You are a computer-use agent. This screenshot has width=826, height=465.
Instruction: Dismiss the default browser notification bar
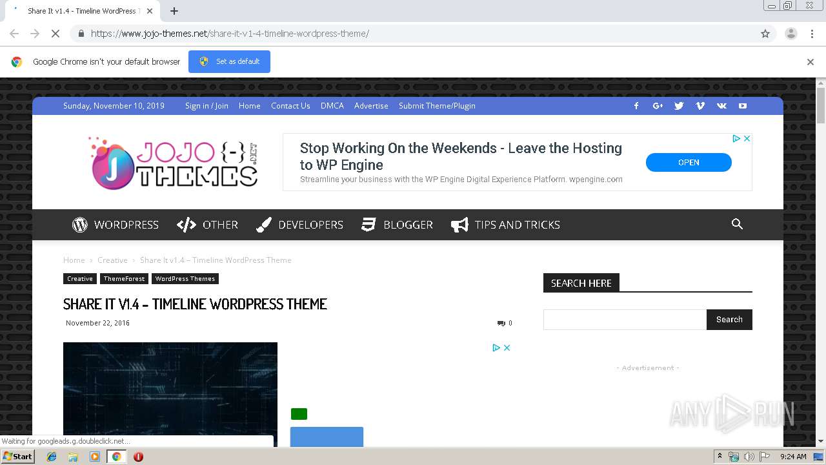(x=811, y=62)
